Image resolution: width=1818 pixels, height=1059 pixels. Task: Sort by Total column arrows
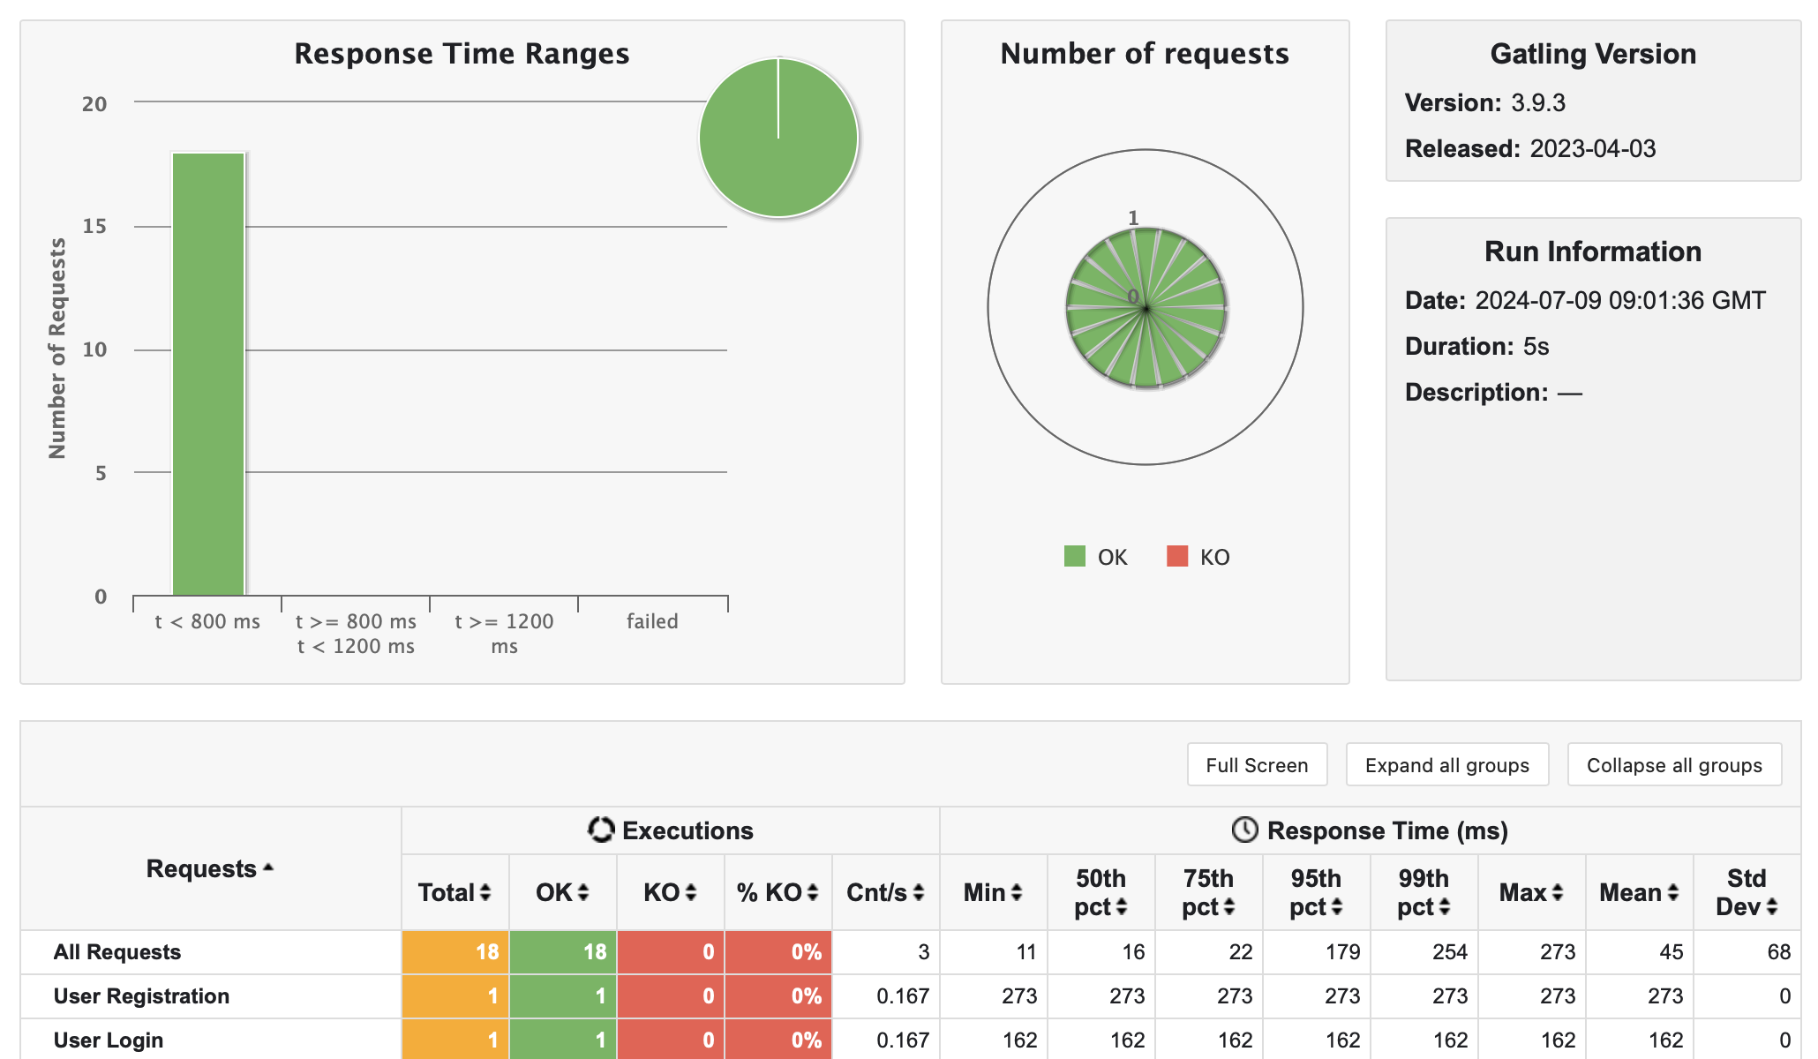pyautogui.click(x=485, y=893)
